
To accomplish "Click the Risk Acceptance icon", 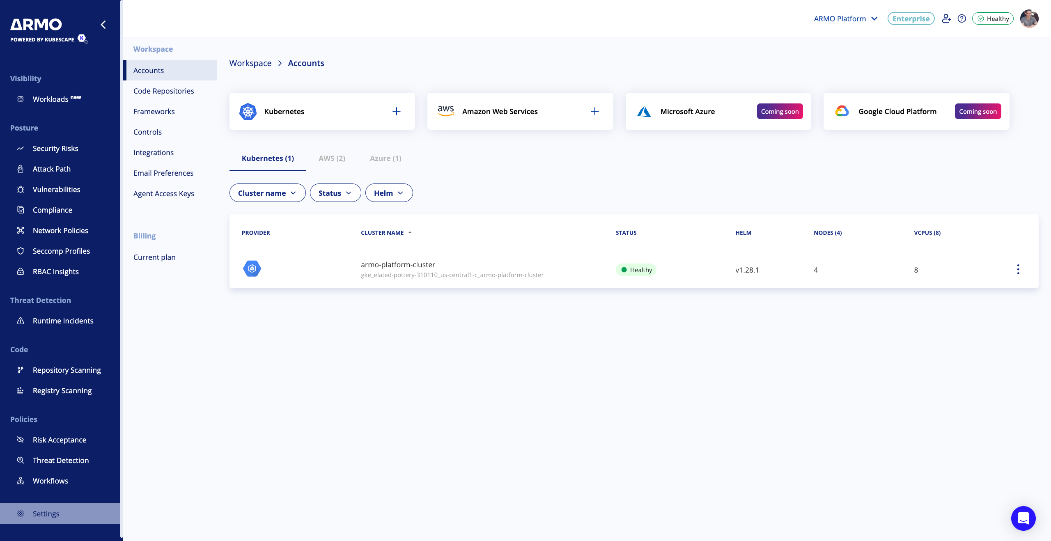I will tap(21, 440).
